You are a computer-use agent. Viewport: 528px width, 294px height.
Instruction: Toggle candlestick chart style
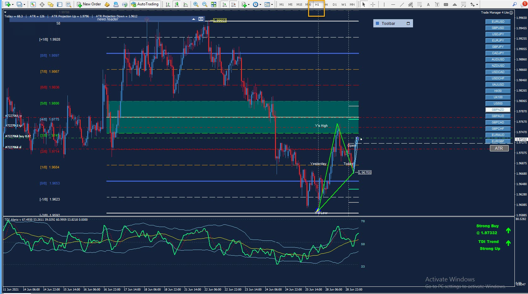pyautogui.click(x=177, y=4)
